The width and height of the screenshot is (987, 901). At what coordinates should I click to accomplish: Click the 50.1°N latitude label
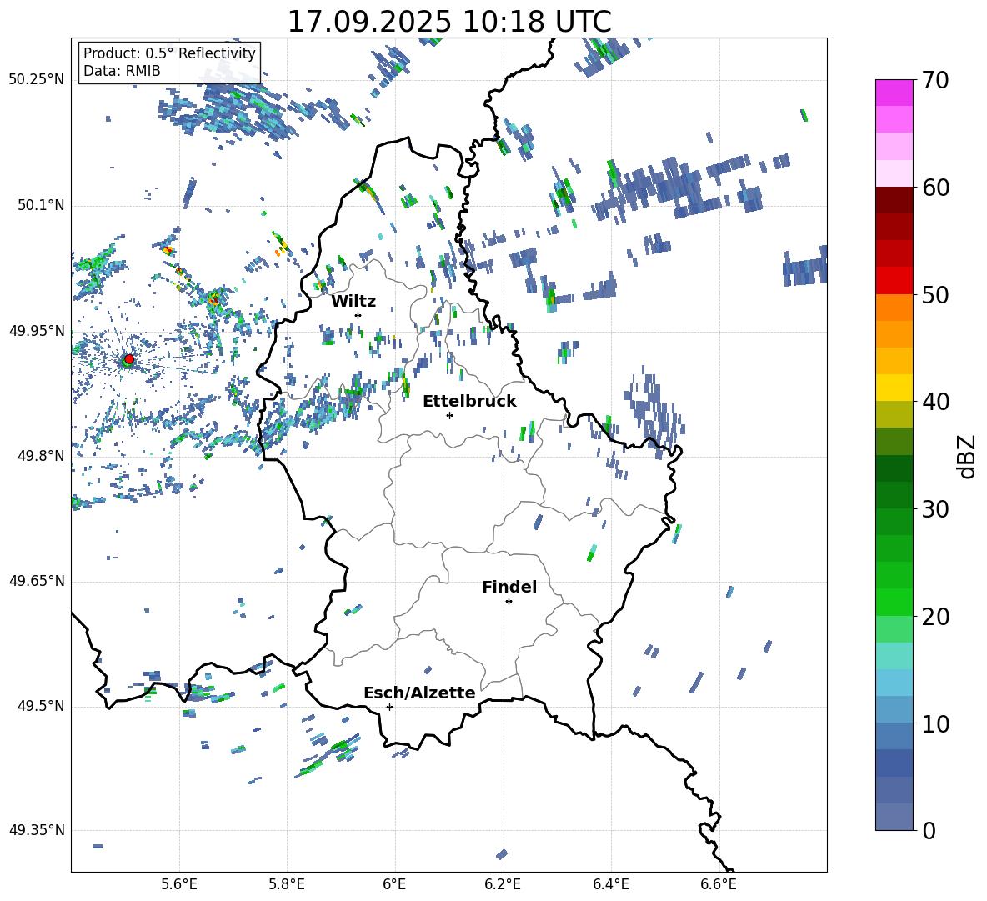[x=40, y=206]
